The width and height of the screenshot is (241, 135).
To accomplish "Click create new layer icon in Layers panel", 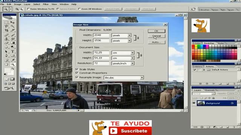I will tap(227, 127).
